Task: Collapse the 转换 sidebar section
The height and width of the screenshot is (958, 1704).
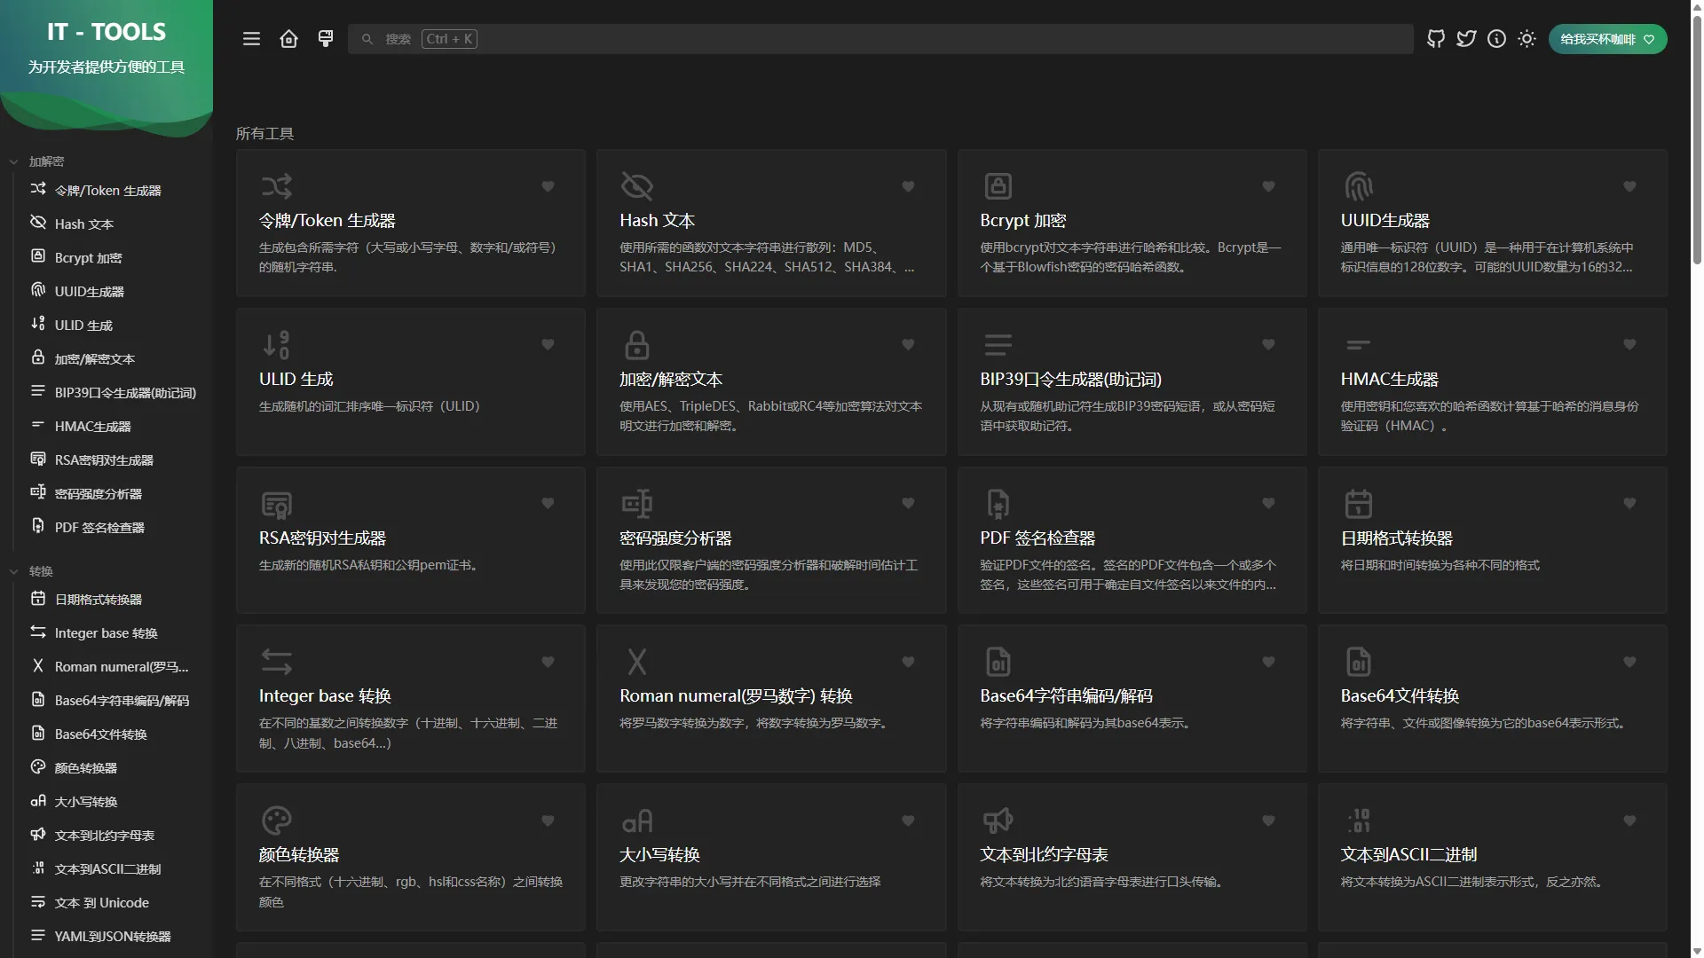Action: (x=13, y=571)
